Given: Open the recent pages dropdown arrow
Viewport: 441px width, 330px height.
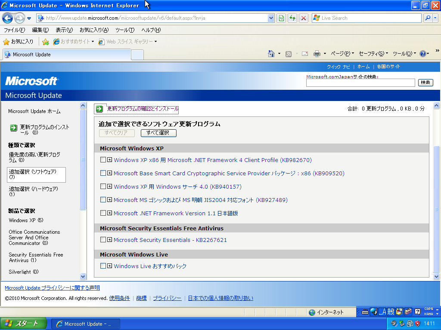Looking at the screenshot, I should 29,18.
